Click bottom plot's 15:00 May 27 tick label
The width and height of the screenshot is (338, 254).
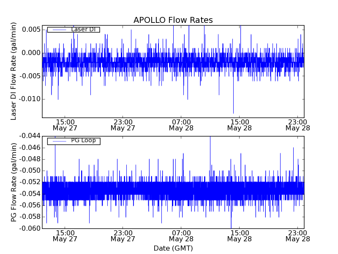[64, 236]
